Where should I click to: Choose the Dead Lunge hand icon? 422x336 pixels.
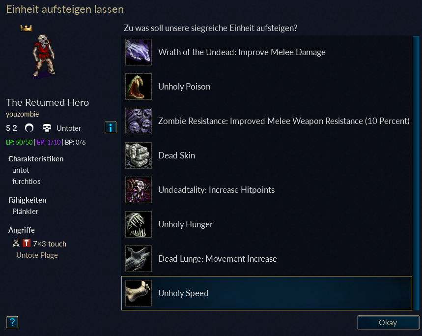(x=139, y=259)
